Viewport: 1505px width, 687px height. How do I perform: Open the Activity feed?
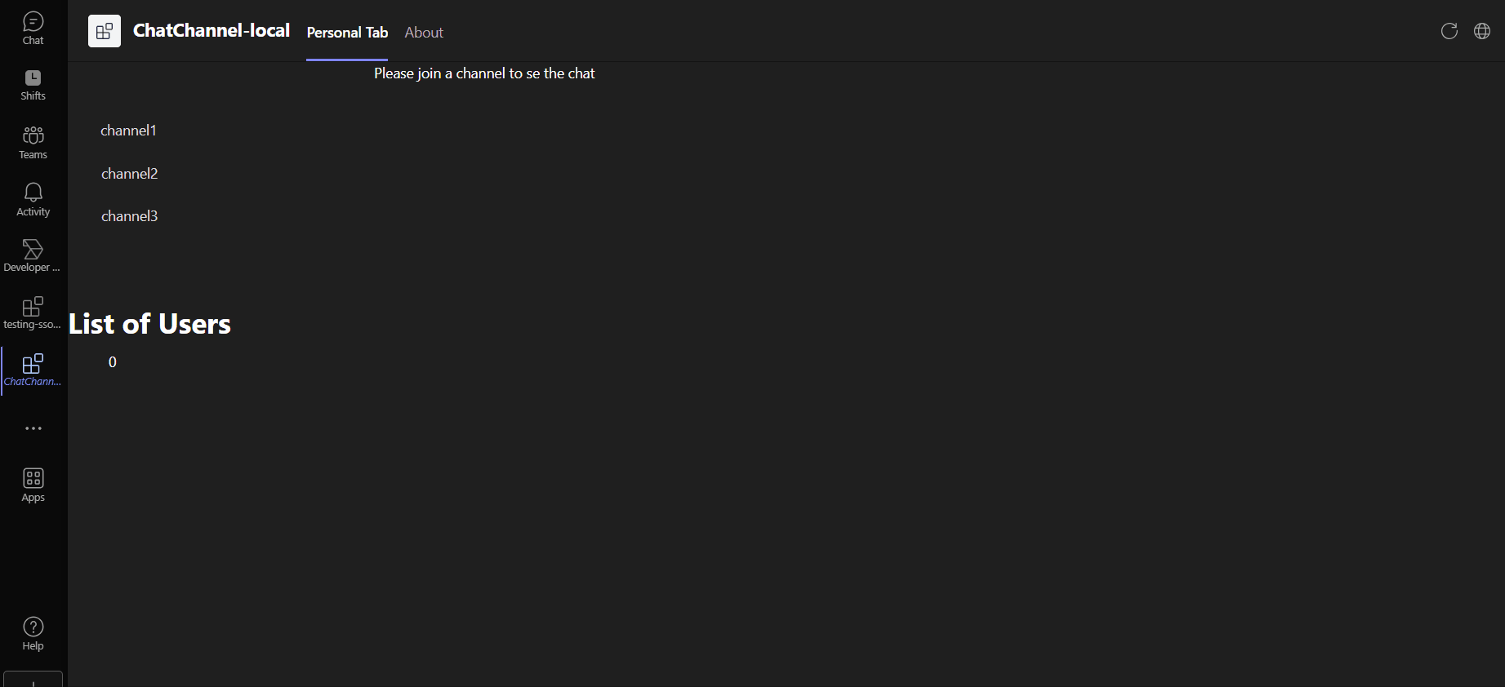tap(33, 197)
